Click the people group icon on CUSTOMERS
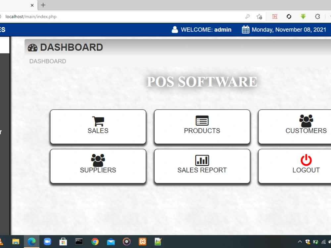The image size is (331, 248). (x=306, y=121)
